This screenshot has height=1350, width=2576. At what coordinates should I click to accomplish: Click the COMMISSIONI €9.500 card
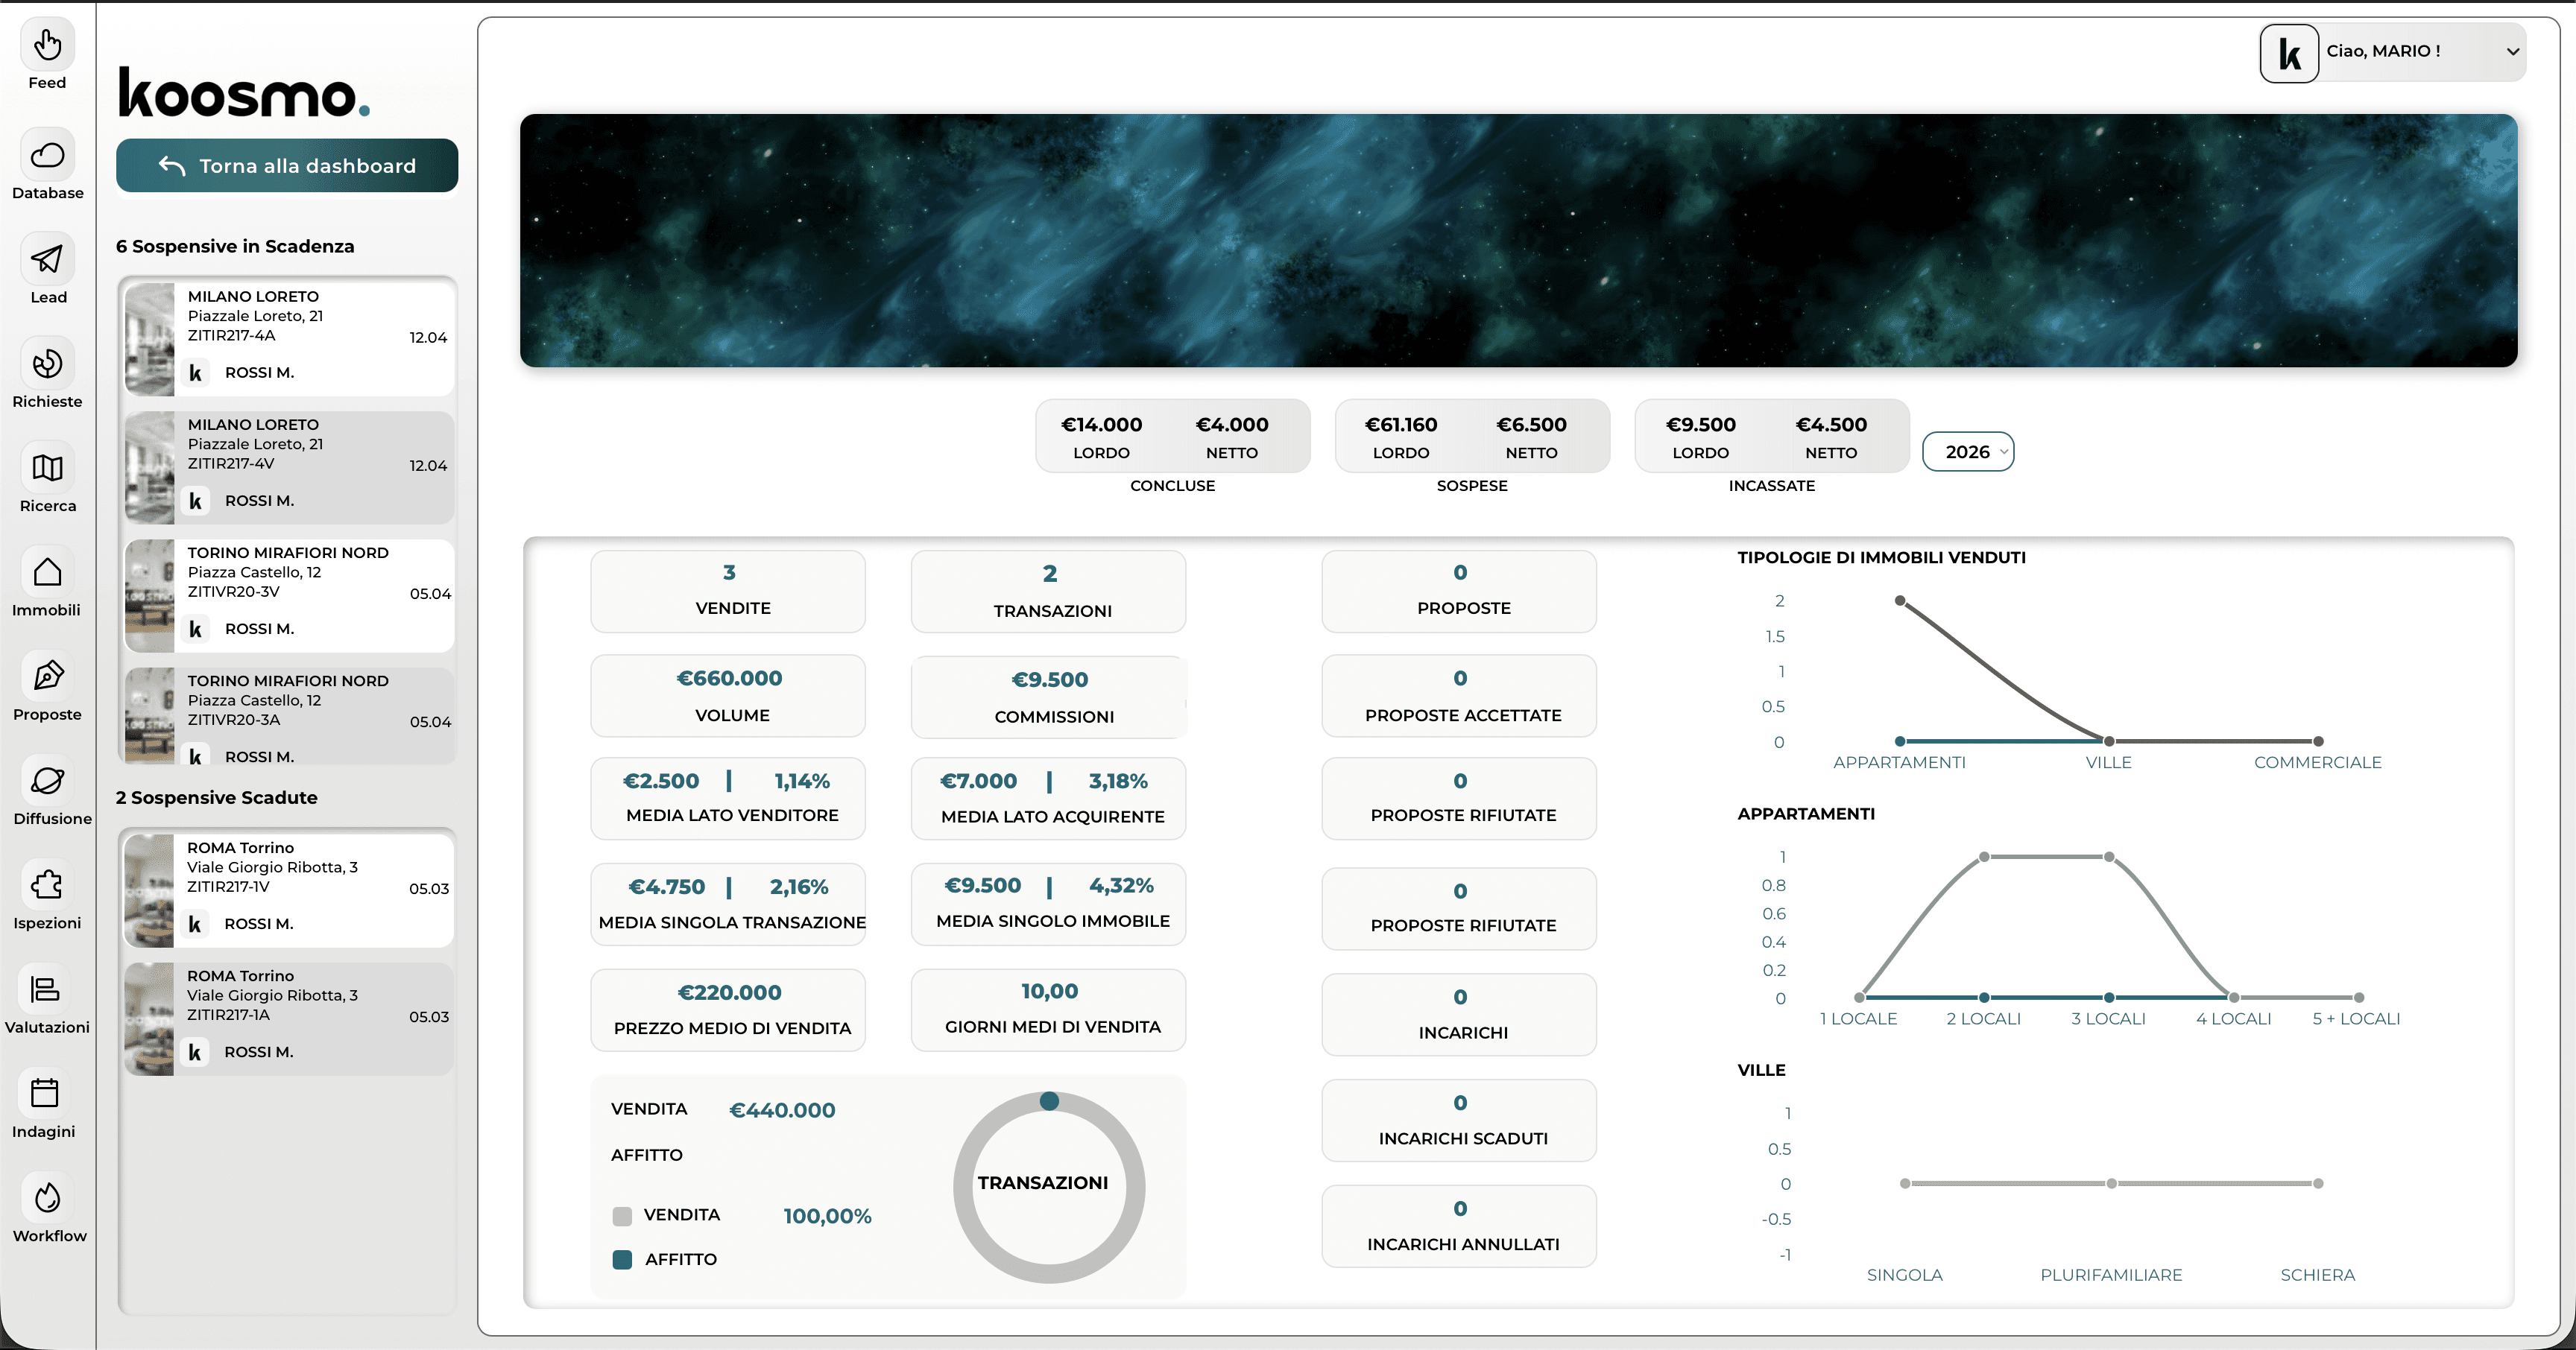point(1048,697)
